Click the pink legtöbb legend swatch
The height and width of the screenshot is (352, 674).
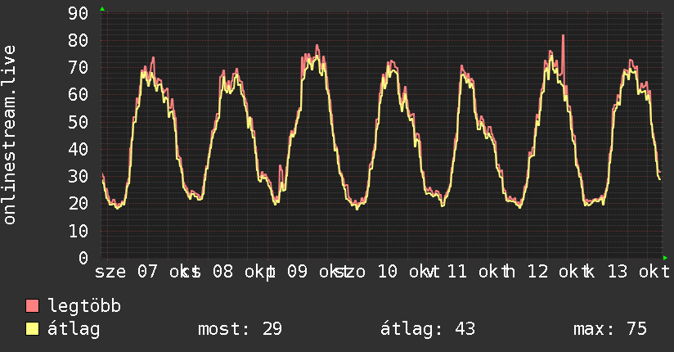click(x=32, y=305)
